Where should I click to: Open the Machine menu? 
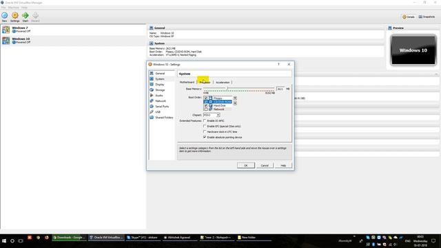click(x=13, y=8)
